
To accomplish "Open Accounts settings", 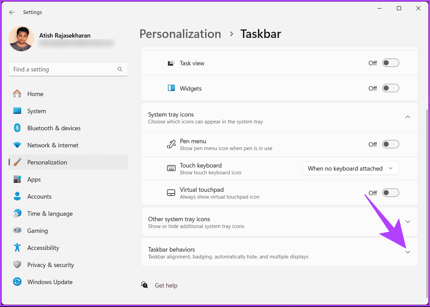I will (68, 196).
